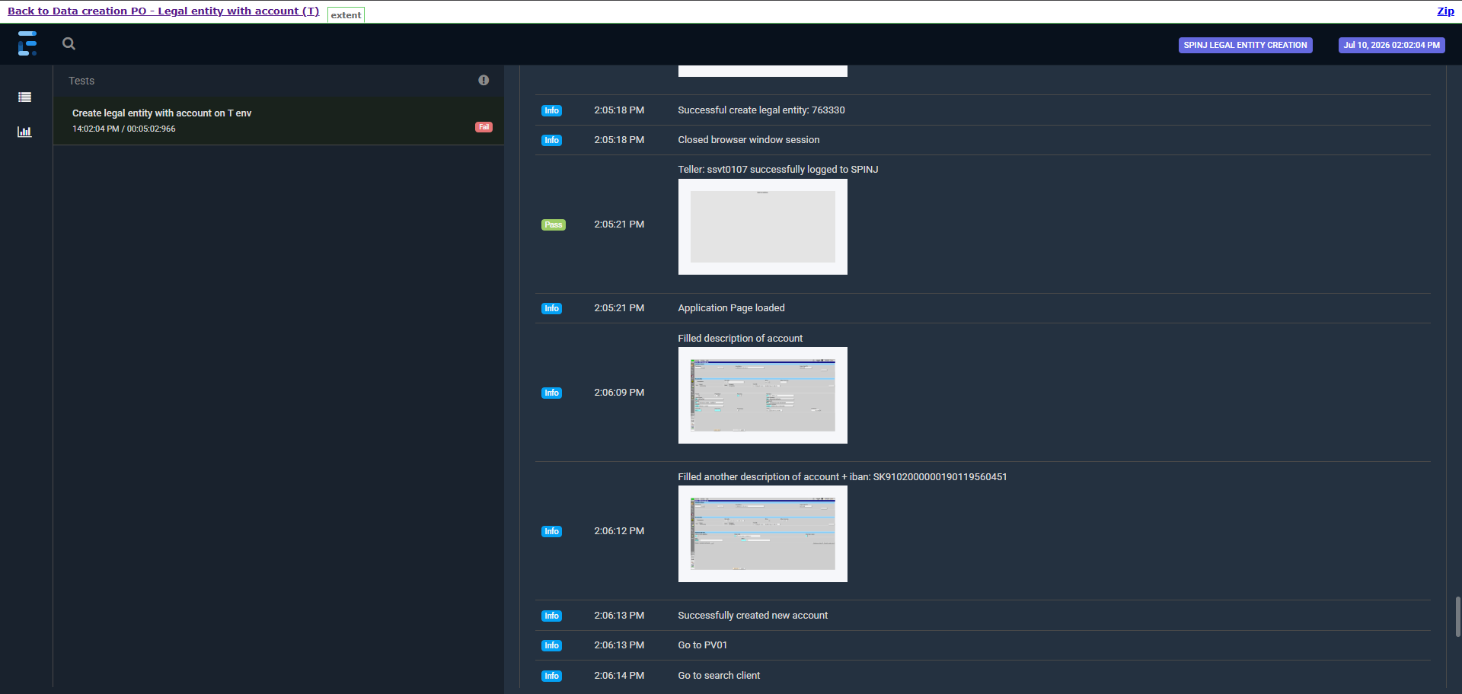Open screenshot thumbnail for Teller logged to SPINJ
The image size is (1462, 694).
(x=762, y=227)
